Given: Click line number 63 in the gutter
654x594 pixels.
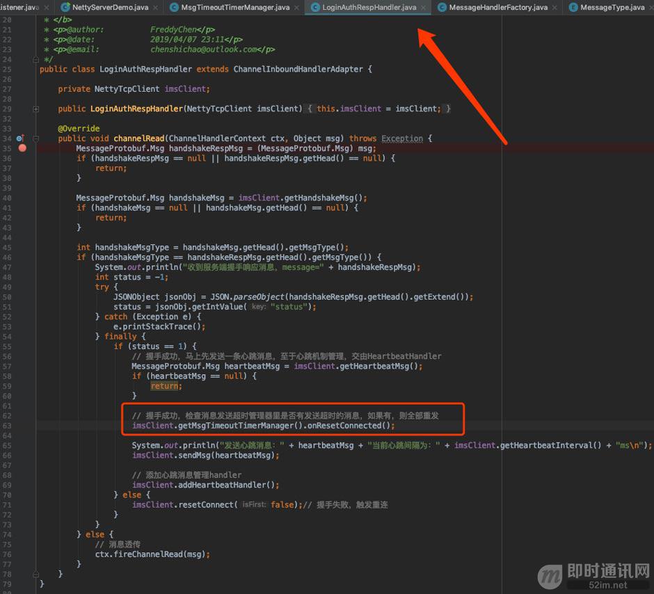Looking at the screenshot, I should pos(7,426).
